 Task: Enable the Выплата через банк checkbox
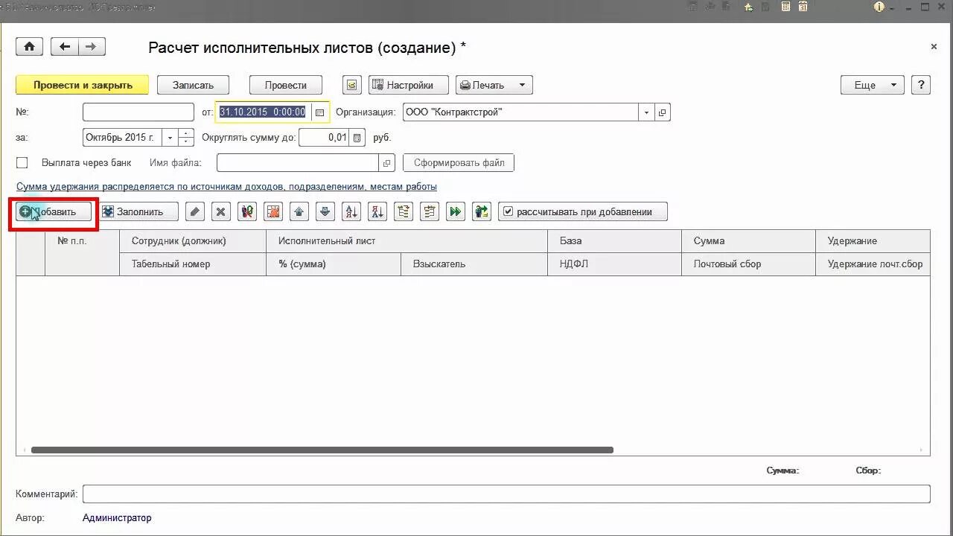(x=22, y=163)
